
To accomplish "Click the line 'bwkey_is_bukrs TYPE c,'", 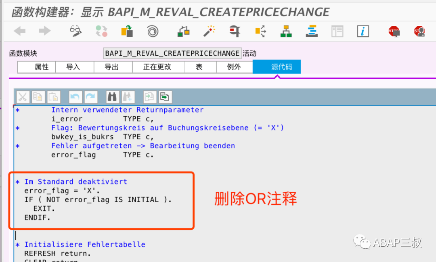I will tap(102, 137).
